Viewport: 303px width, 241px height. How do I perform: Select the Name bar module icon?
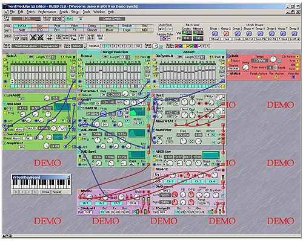click(x=100, y=37)
